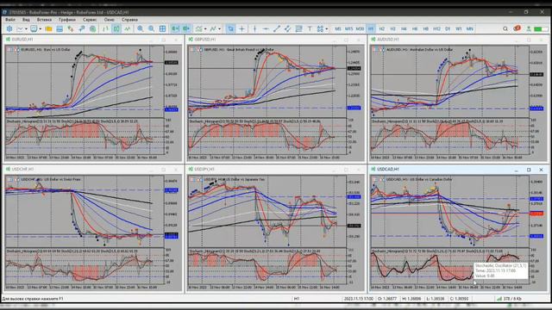Viewport: 552px width, 310px height.
Task: Select the vertical line drawing tool
Action: [x=255, y=28]
